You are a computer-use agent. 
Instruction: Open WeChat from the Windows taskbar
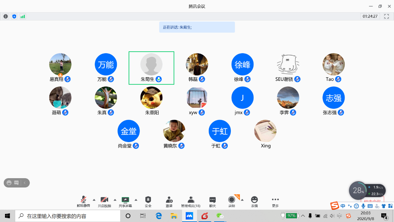(220, 216)
